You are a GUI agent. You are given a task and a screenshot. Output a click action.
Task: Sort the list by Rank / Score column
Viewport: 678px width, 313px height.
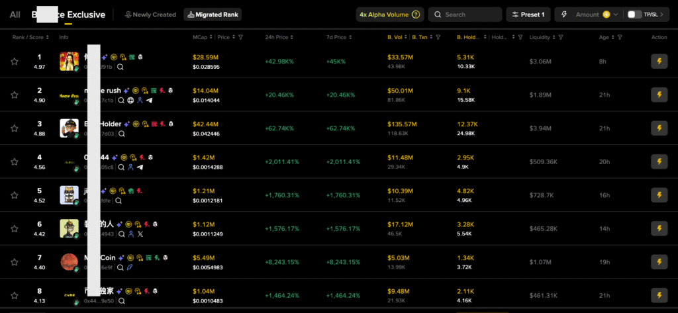28,38
